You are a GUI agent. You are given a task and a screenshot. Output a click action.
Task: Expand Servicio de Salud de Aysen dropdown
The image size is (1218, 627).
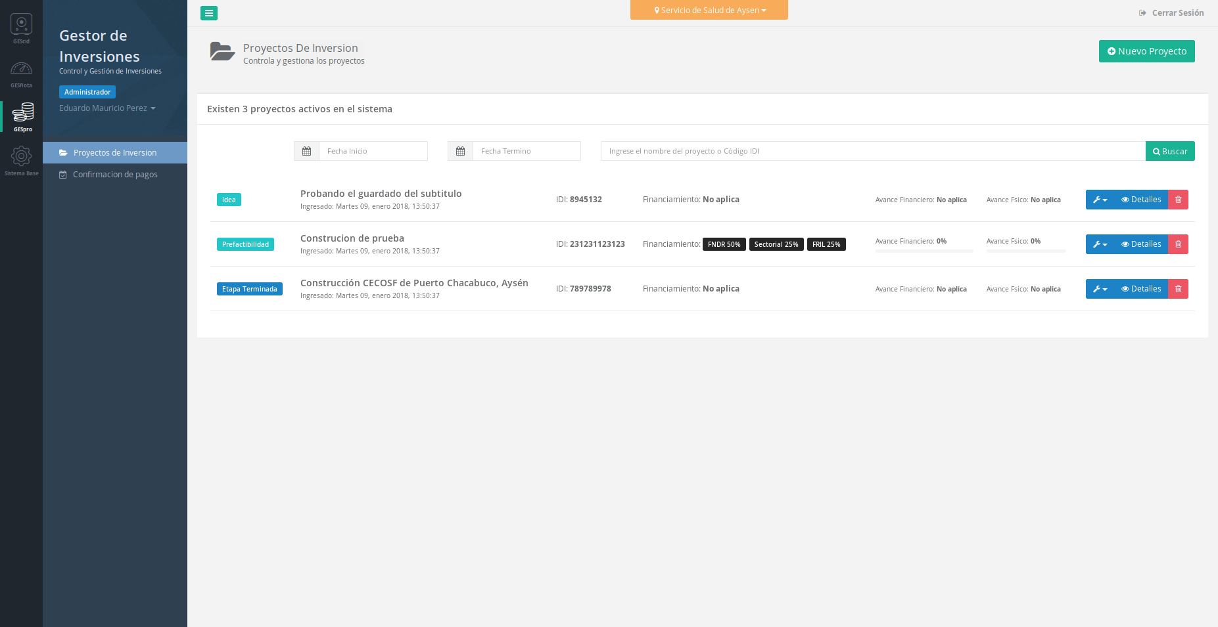(x=709, y=11)
